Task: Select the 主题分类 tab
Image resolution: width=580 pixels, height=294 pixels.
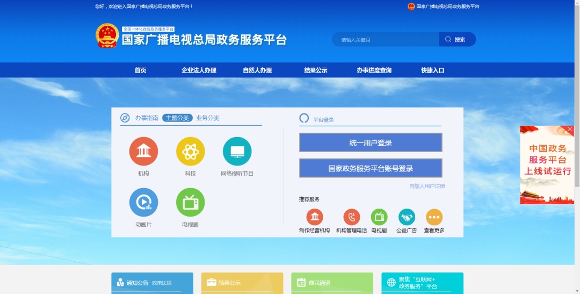Action: [x=178, y=118]
